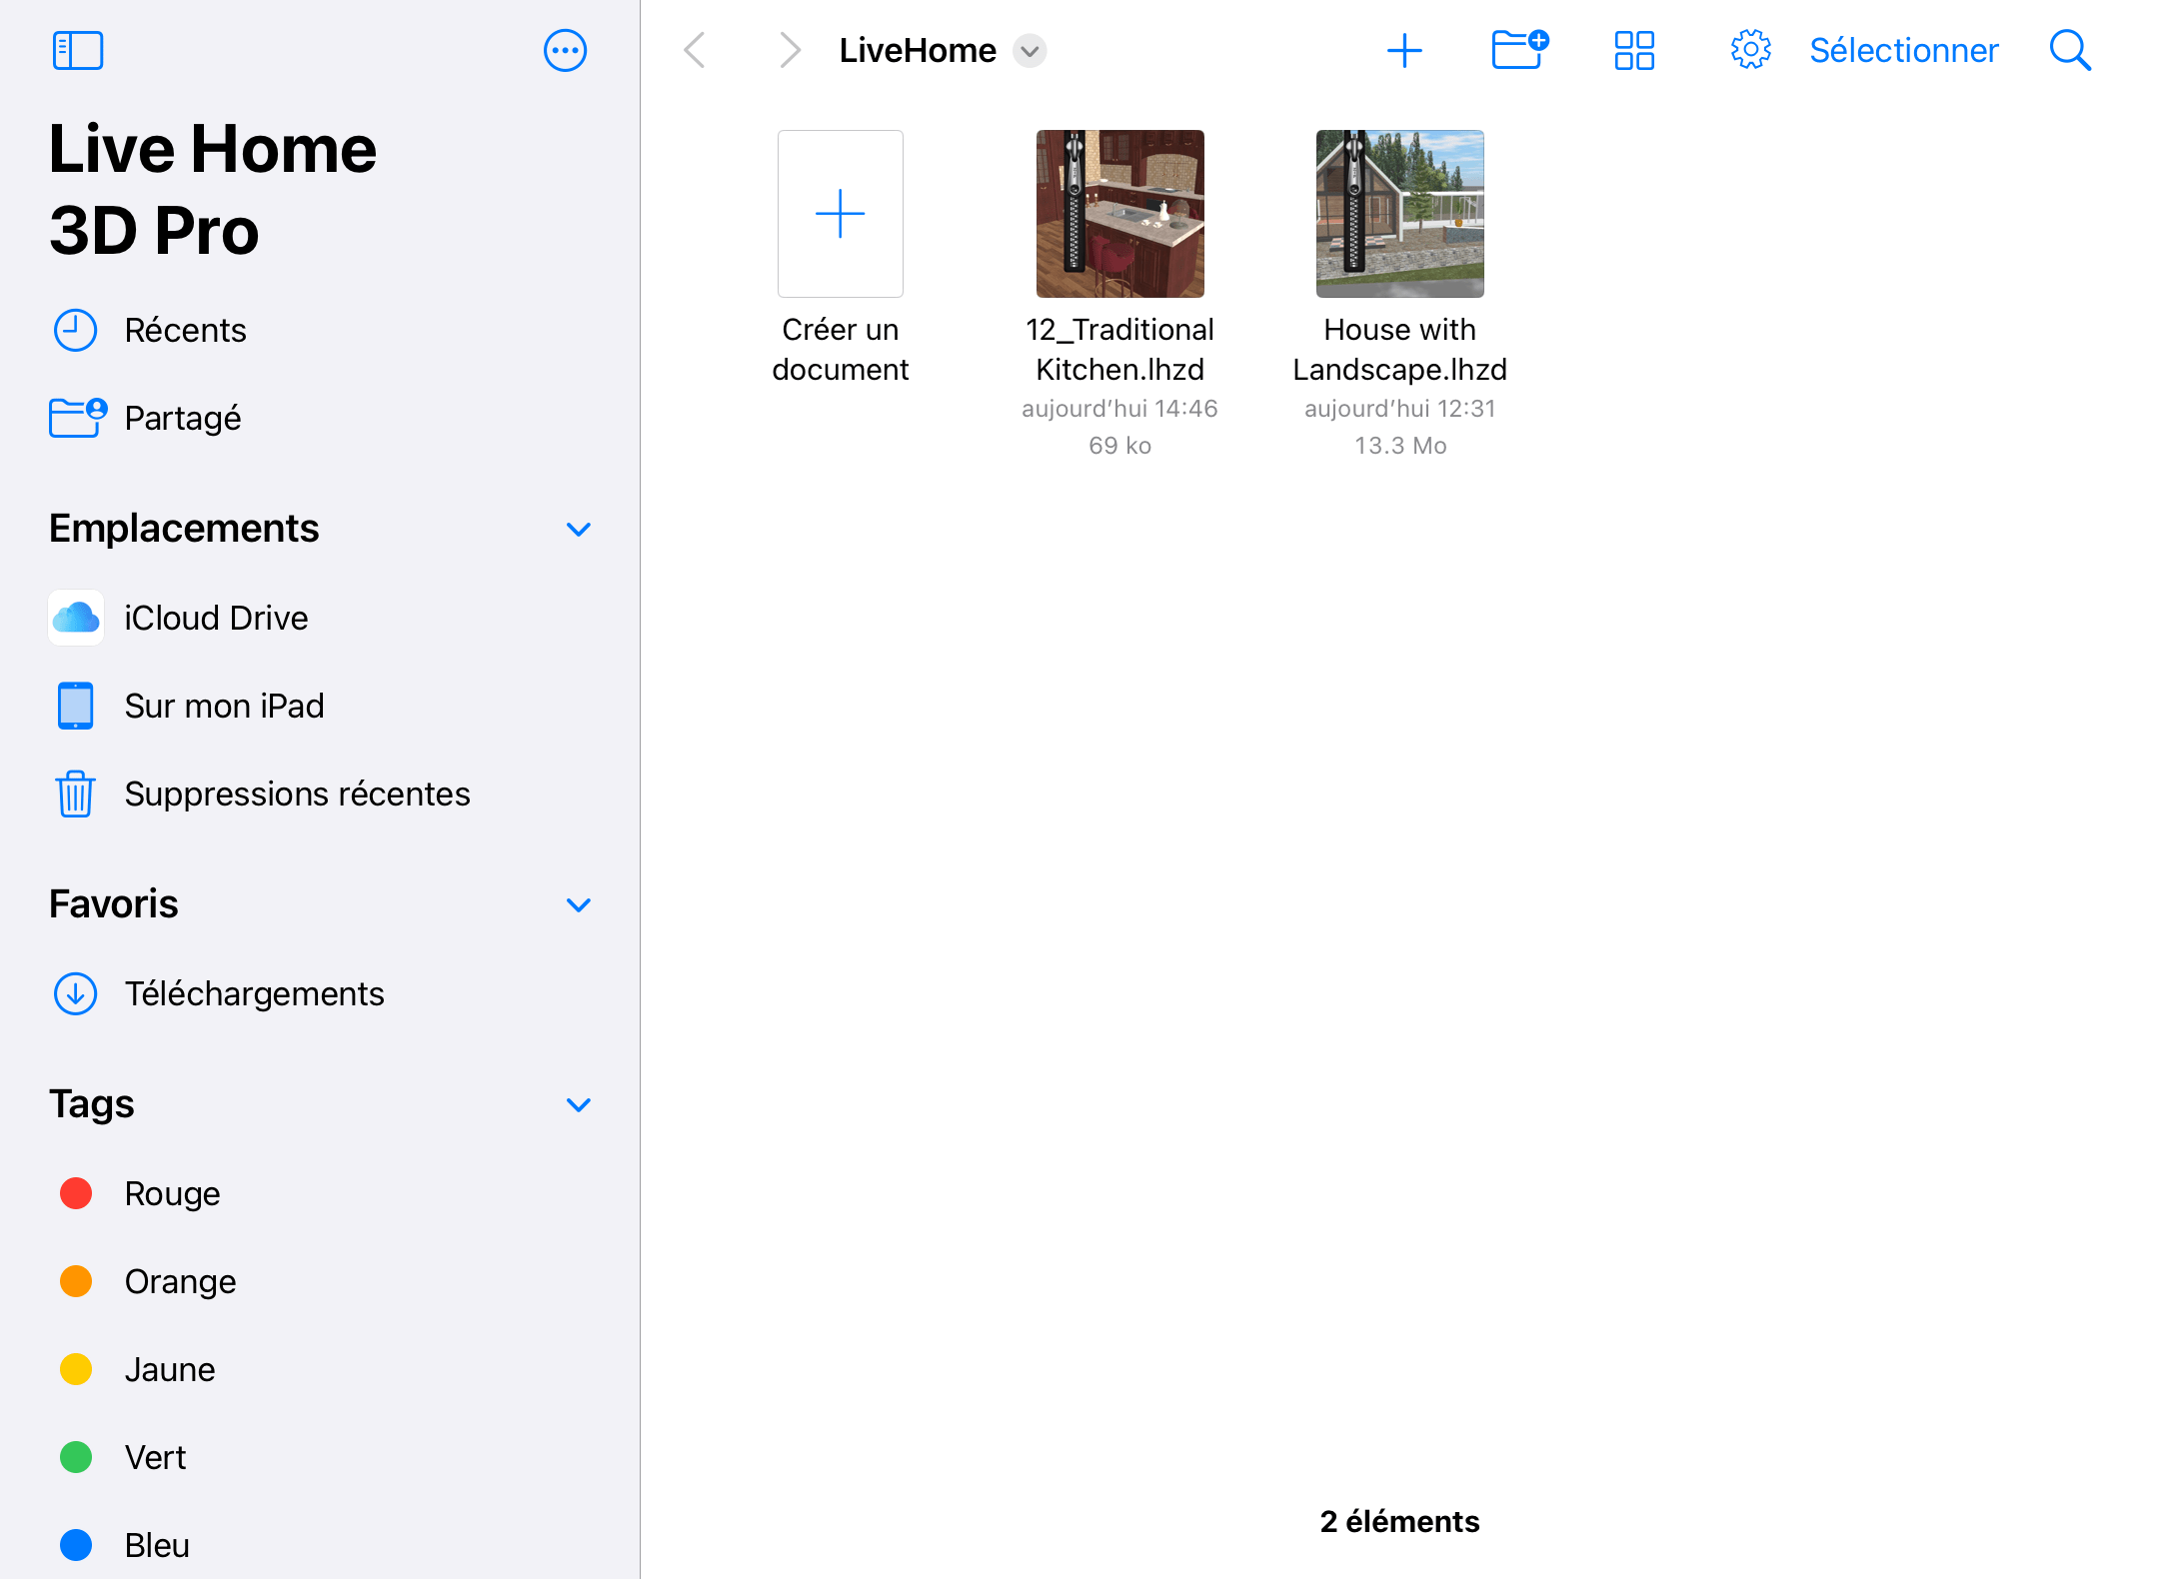Select the Vert tag
The image size is (2159, 1579).
point(320,1457)
